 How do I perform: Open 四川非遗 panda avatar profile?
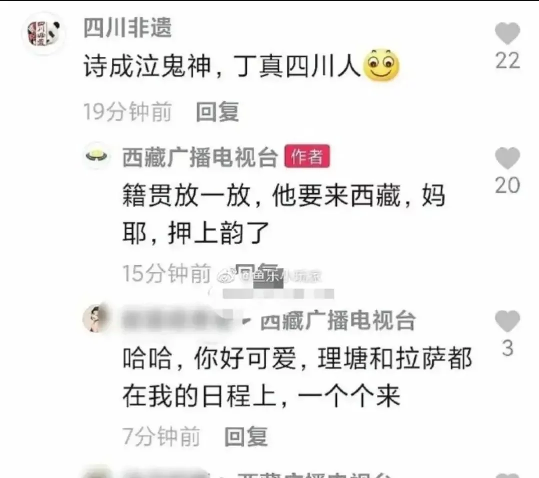[43, 33]
